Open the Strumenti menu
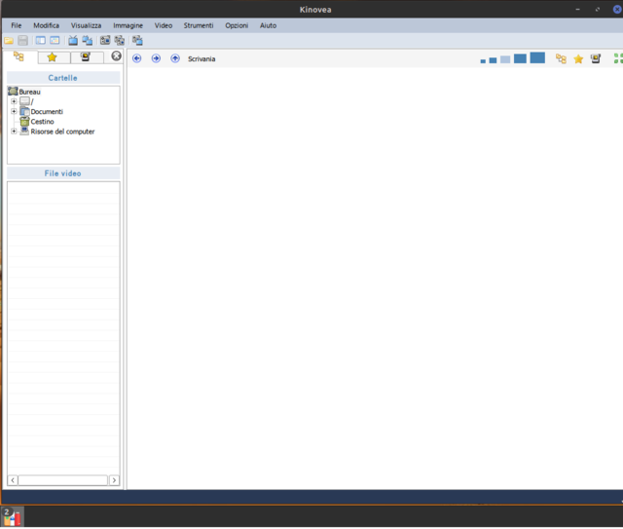This screenshot has height=529, width=623. pos(199,25)
